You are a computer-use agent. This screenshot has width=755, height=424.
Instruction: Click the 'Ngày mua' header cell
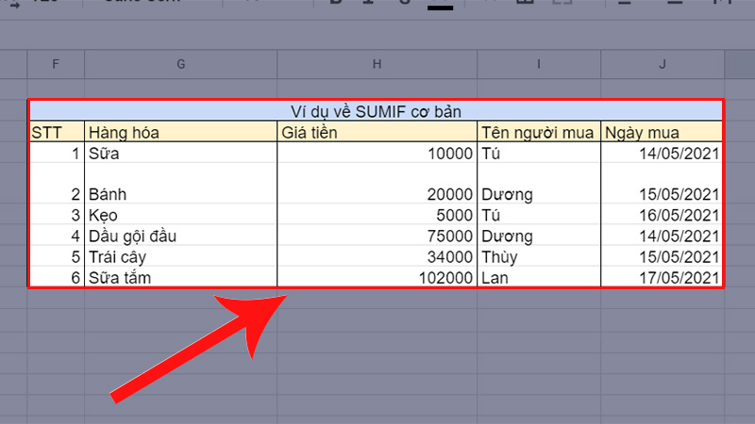tap(662, 132)
